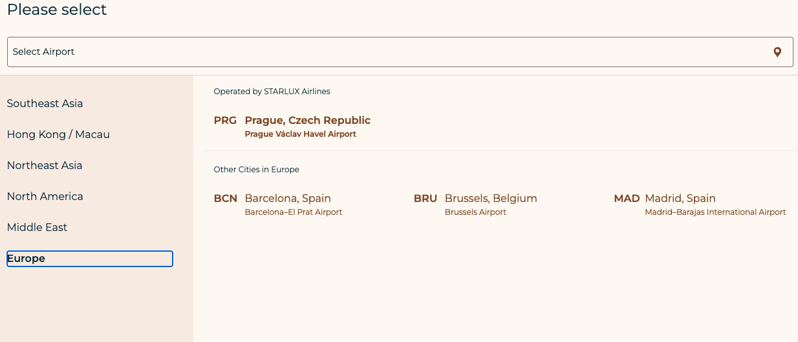Choose the North America region tab
Screen dimensions: 798x342
[45, 196]
